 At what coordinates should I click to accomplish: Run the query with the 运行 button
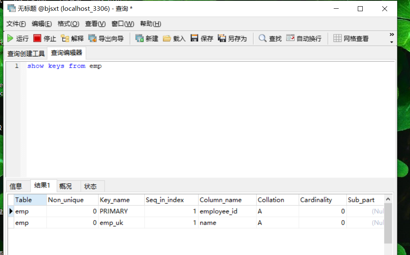pos(18,39)
